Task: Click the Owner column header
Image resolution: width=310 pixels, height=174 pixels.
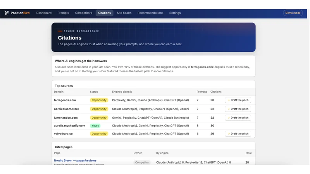Action: pos(138,153)
